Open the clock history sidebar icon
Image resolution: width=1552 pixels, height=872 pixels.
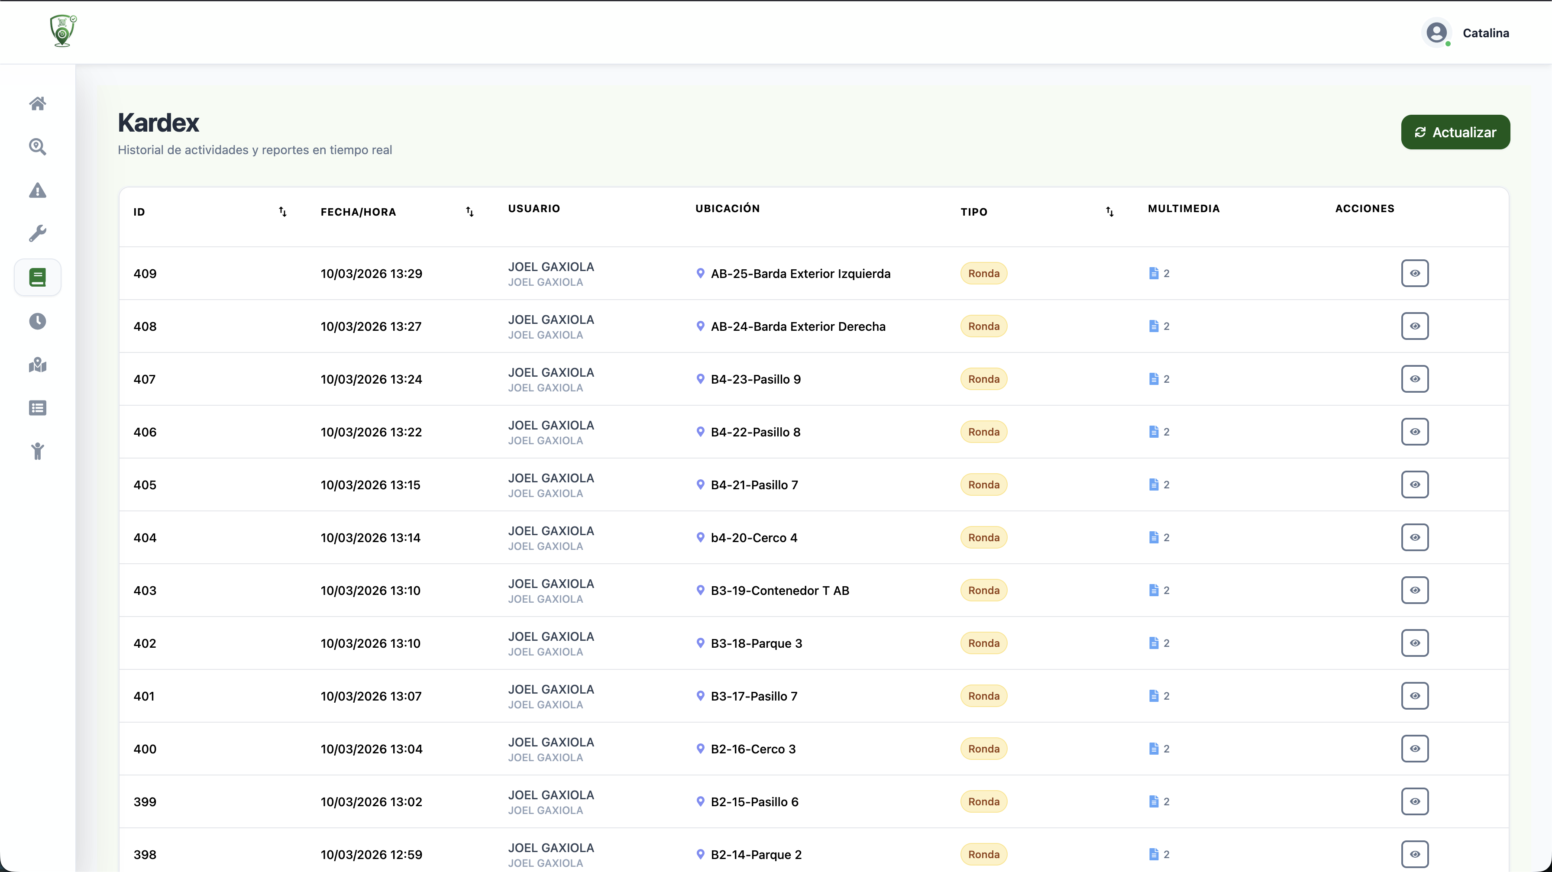coord(37,321)
